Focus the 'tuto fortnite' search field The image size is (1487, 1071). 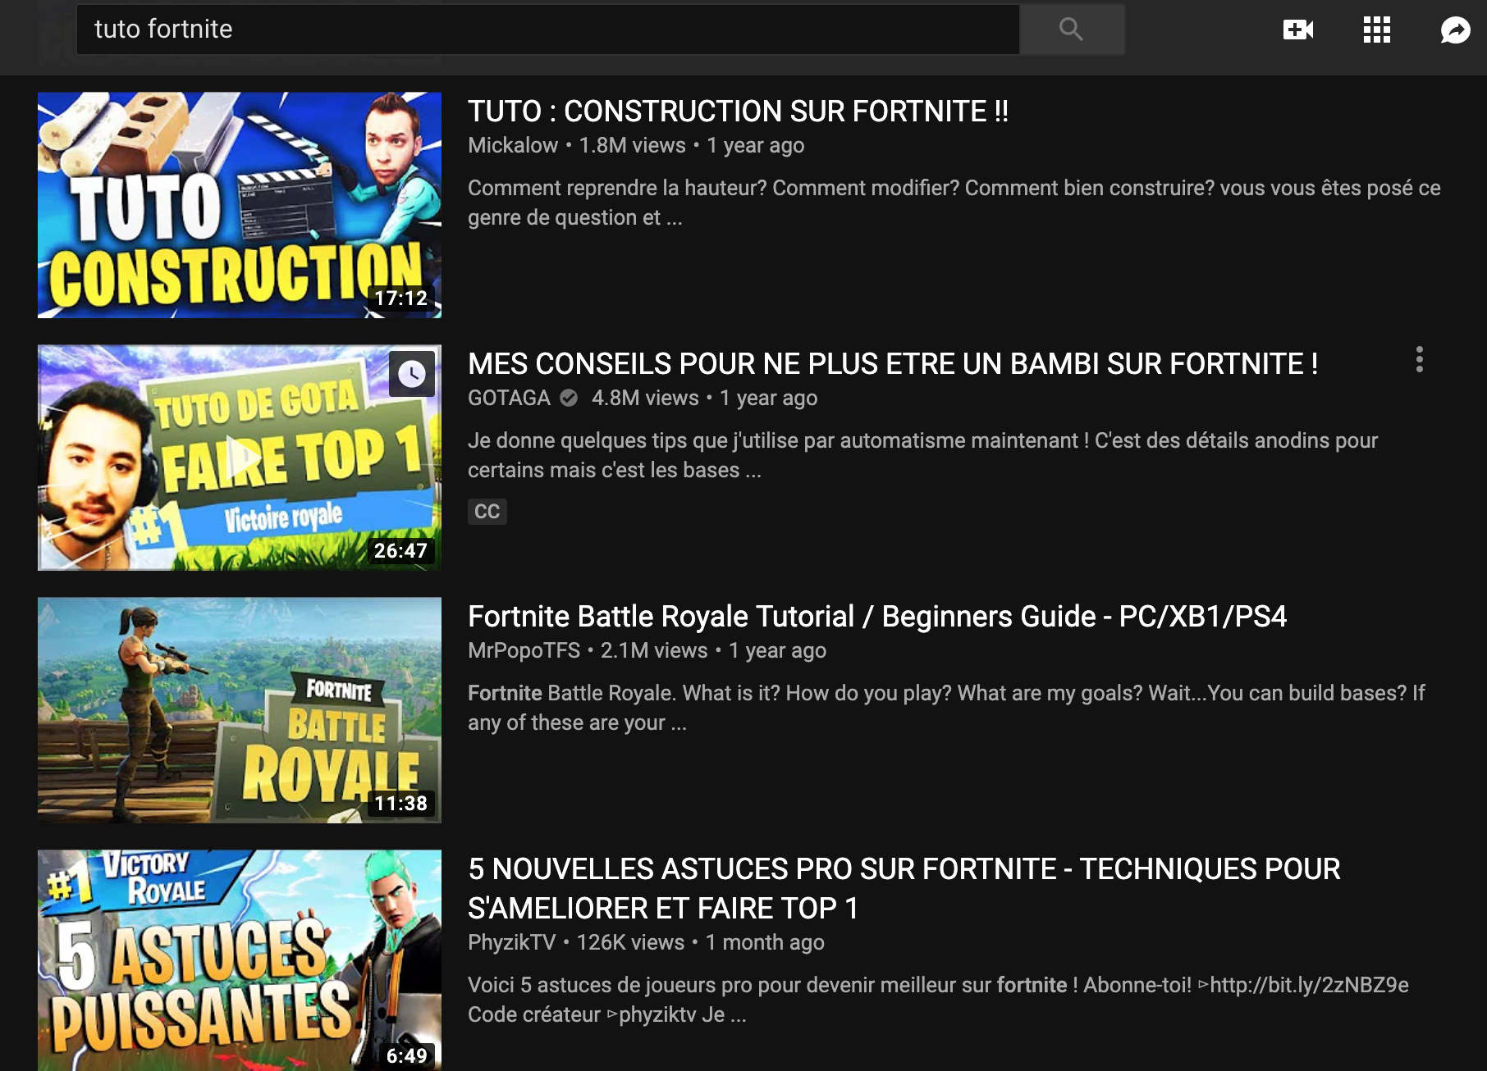(x=547, y=30)
